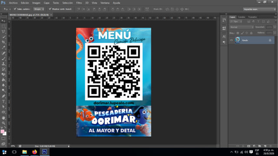Screen dimensions: 278x156
Task: Add a layer mask in Layers panel
Action: coord(249,146)
